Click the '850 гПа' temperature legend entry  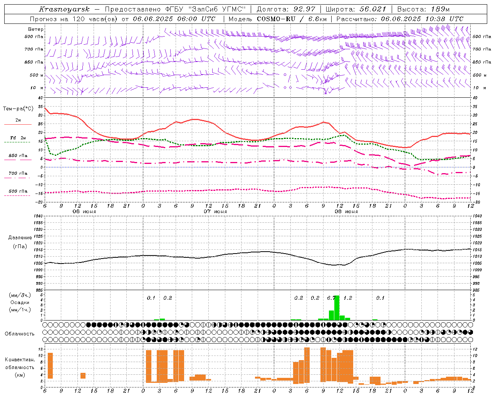pyautogui.click(x=18, y=156)
